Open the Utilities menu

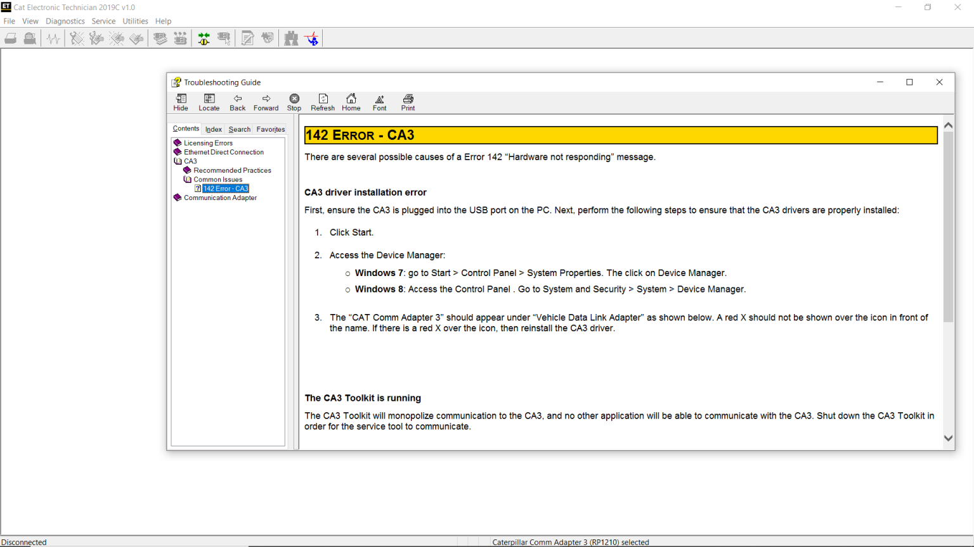pyautogui.click(x=135, y=21)
